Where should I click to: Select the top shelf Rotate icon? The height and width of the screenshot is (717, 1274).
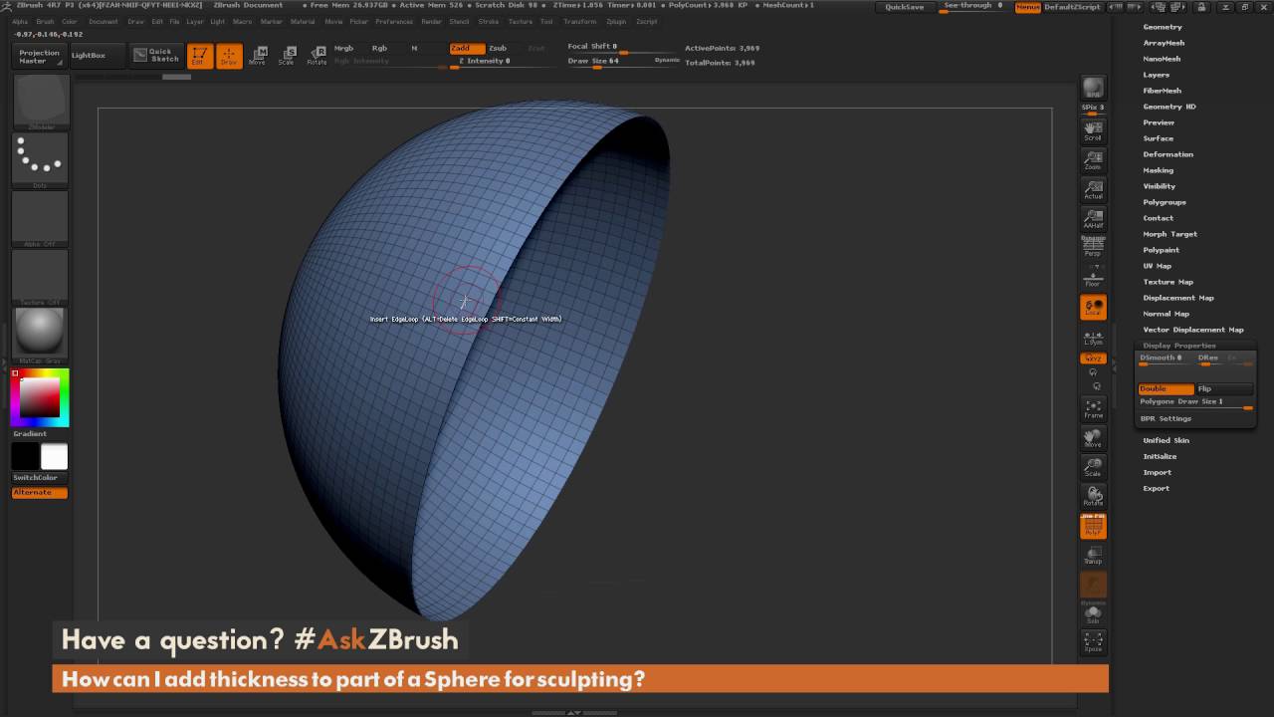coord(317,56)
